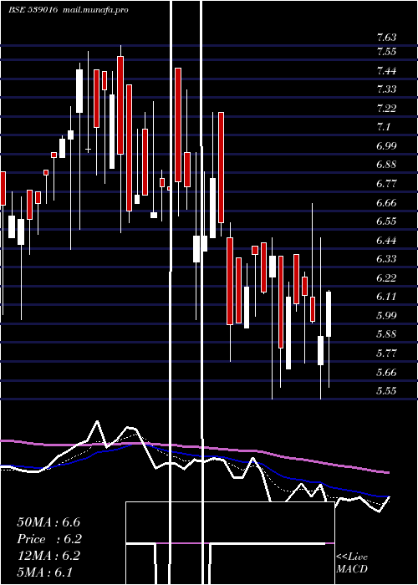Click the 7.33 price axis label

pyautogui.click(x=386, y=89)
